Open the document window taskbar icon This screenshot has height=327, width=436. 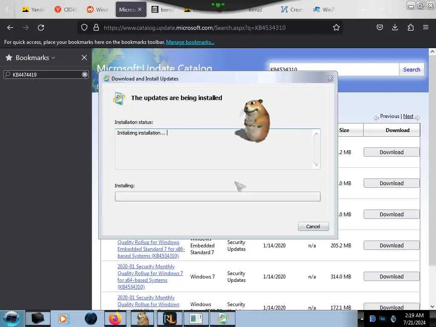pyautogui.click(x=196, y=318)
